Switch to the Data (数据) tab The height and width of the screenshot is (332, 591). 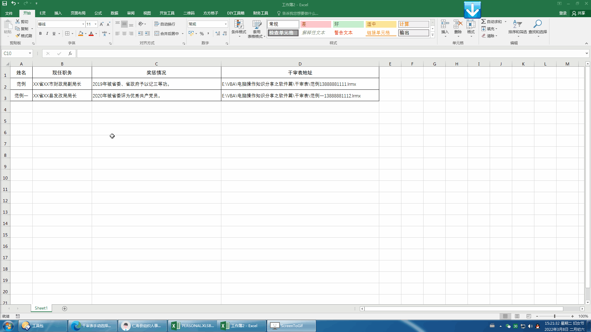[115, 13]
